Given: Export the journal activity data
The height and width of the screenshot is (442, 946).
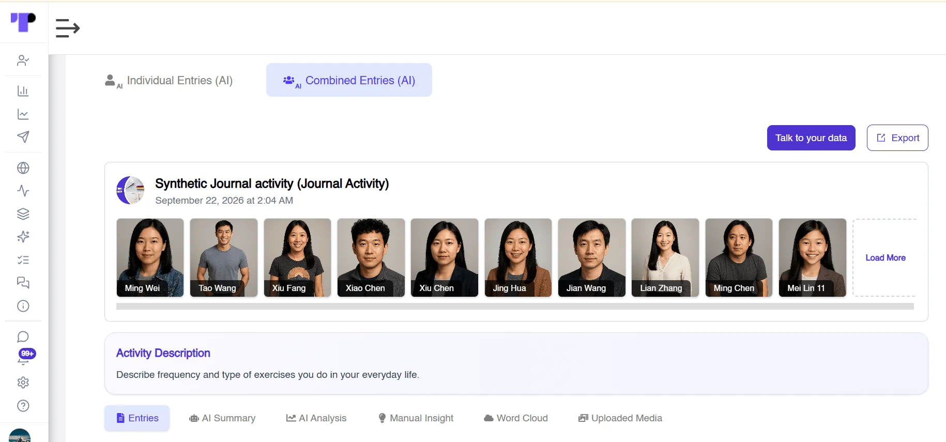Looking at the screenshot, I should [897, 138].
